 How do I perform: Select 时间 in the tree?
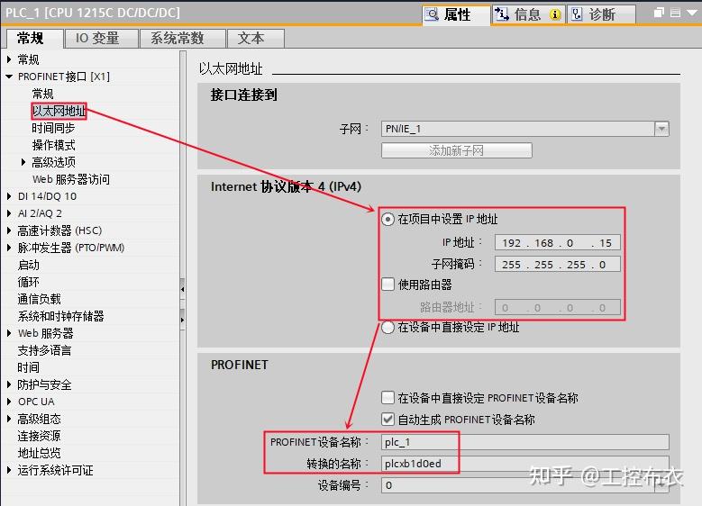pyautogui.click(x=28, y=367)
